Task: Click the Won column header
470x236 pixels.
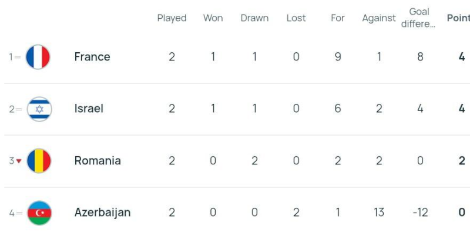Action: pyautogui.click(x=213, y=18)
